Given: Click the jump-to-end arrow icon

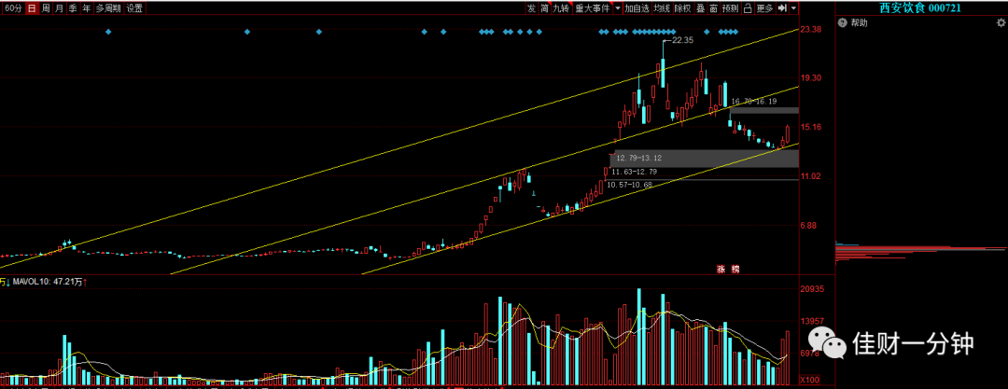Looking at the screenshot, I should coord(782,8).
